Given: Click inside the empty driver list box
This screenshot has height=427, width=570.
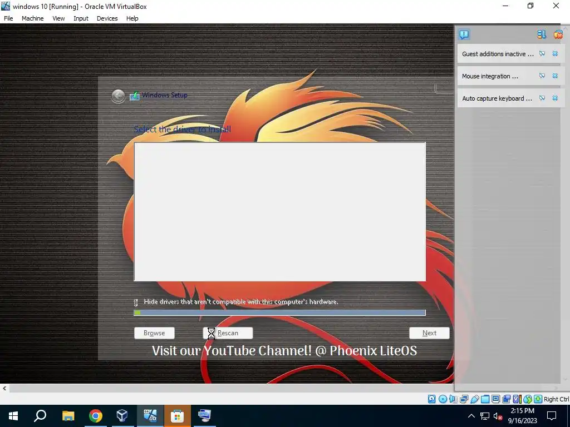Looking at the screenshot, I should pos(279,212).
